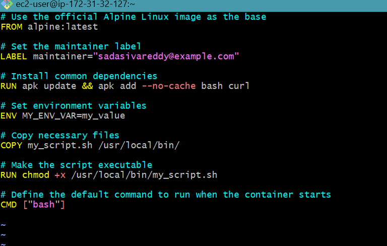Click my_script.sh in COPY line
The image size is (387, 246).
click(60, 146)
